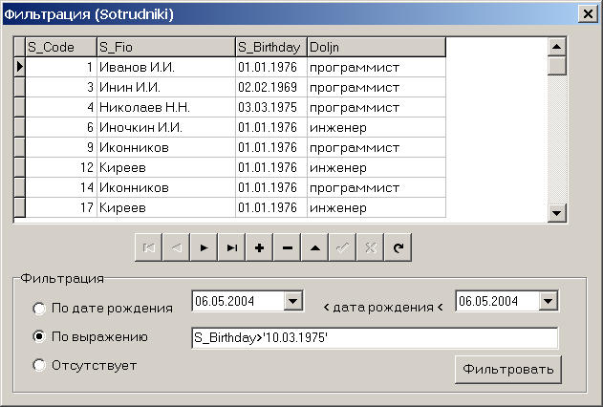Edit record with up-triangle button
603x407 pixels.
[314, 247]
